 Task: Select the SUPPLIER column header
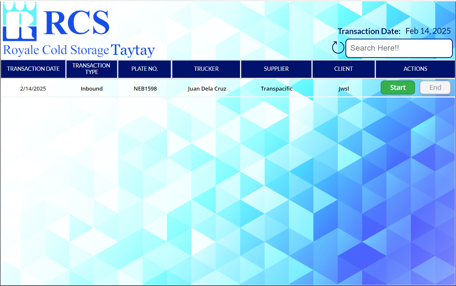(276, 69)
